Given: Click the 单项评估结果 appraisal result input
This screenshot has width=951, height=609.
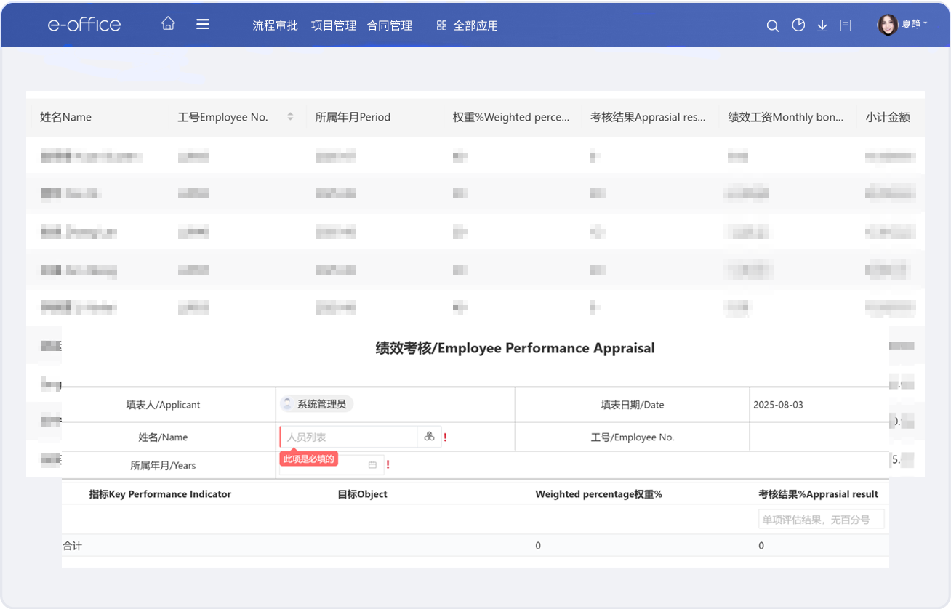Looking at the screenshot, I should [x=820, y=519].
